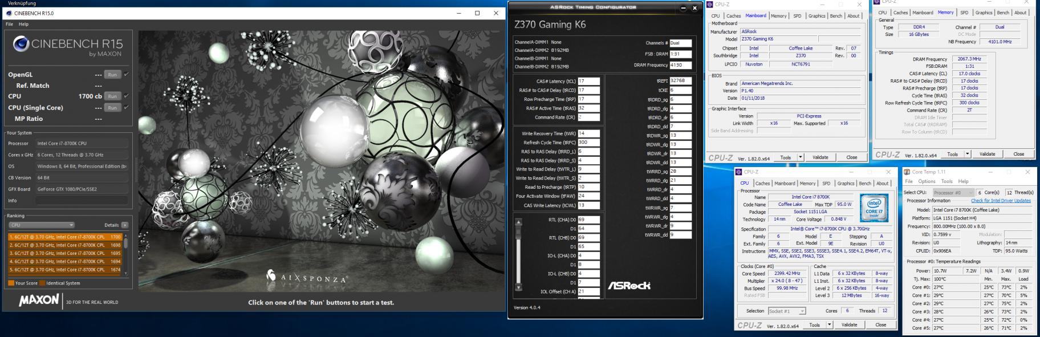Click the Command Rate (CR) input field
This screenshot has height=337, width=1040.
click(589, 117)
